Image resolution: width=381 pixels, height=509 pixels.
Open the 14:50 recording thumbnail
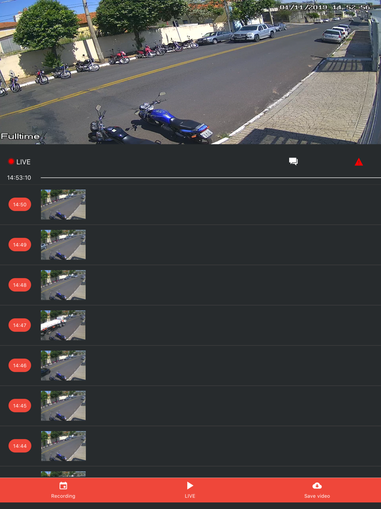[x=63, y=205]
